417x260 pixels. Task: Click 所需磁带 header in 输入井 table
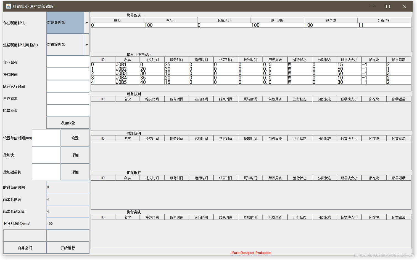click(399, 59)
